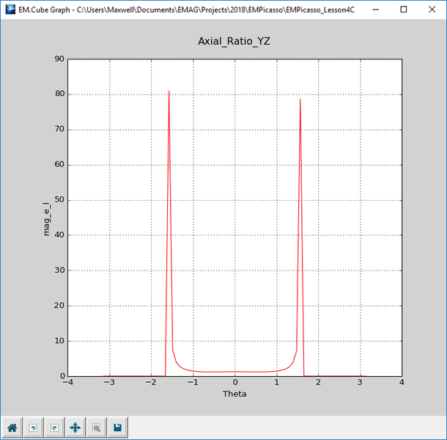Click the −4 tick label on the x-axis
This screenshot has width=447, height=440.
click(x=68, y=383)
